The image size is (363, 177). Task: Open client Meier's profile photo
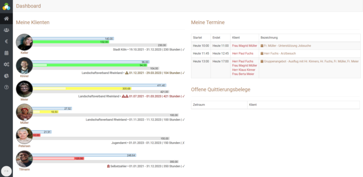click(x=24, y=89)
